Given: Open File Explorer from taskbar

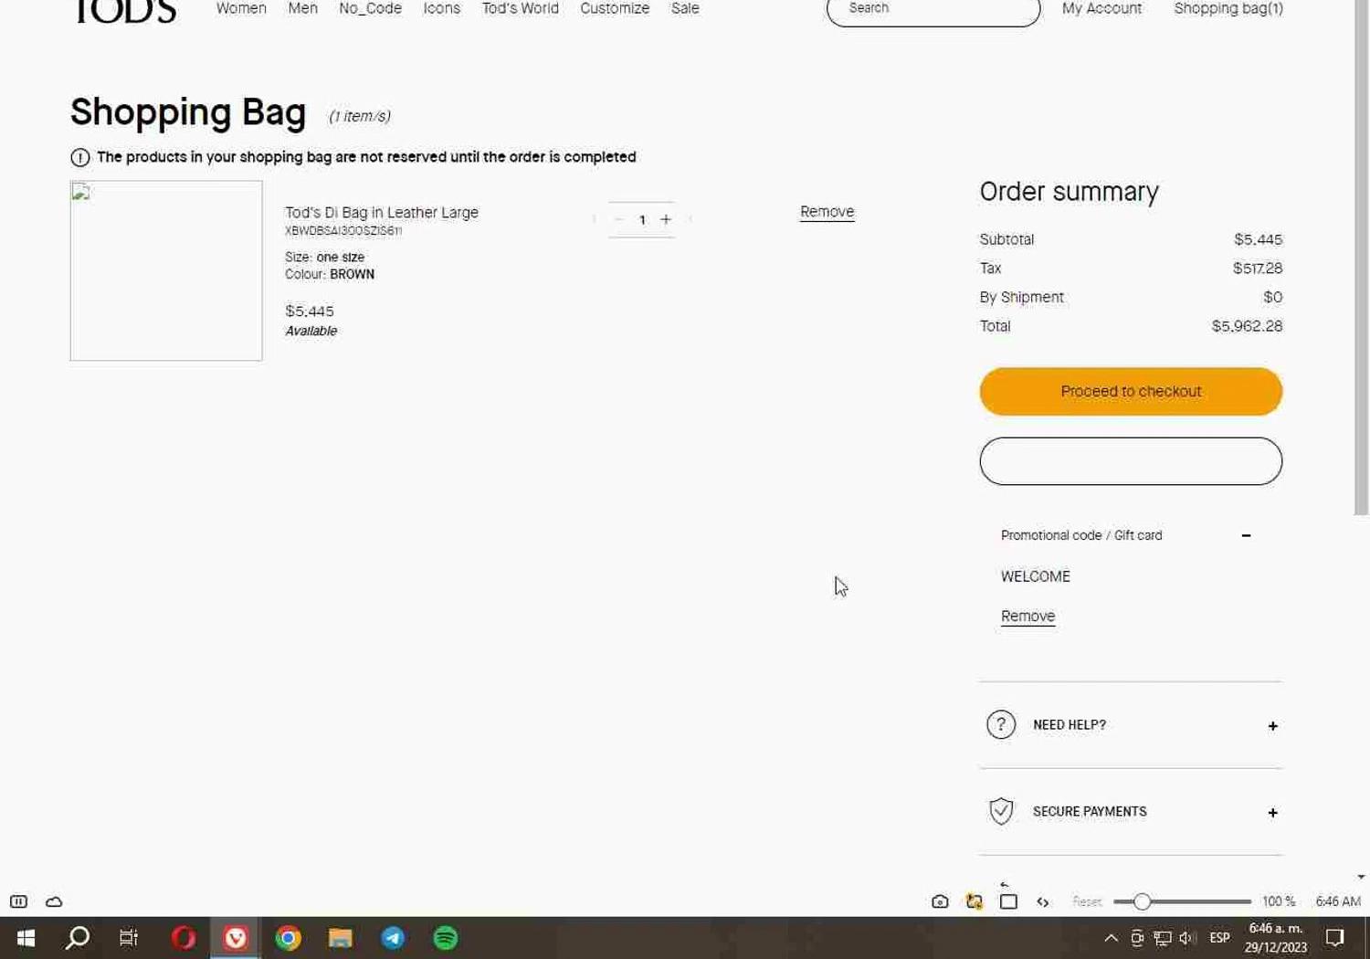Looking at the screenshot, I should [341, 938].
